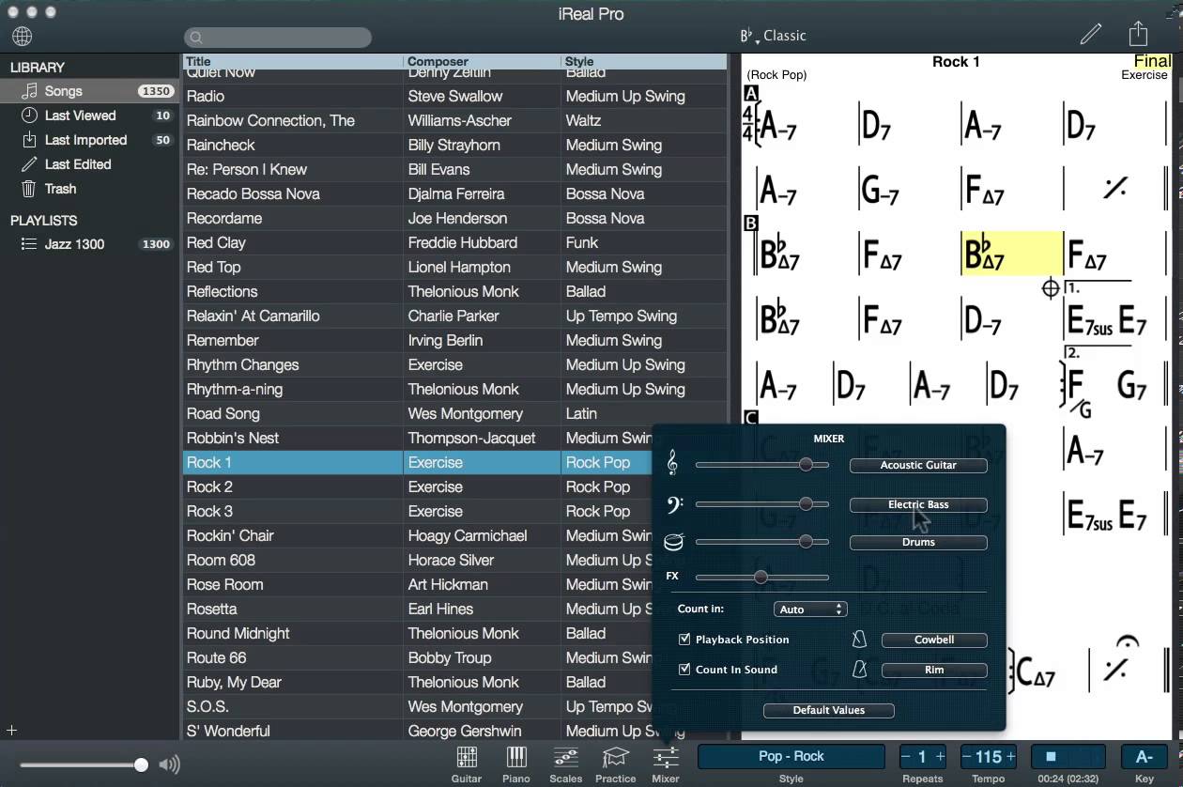1183x787 pixels.
Task: Open the Practice tool
Action: [615, 764]
